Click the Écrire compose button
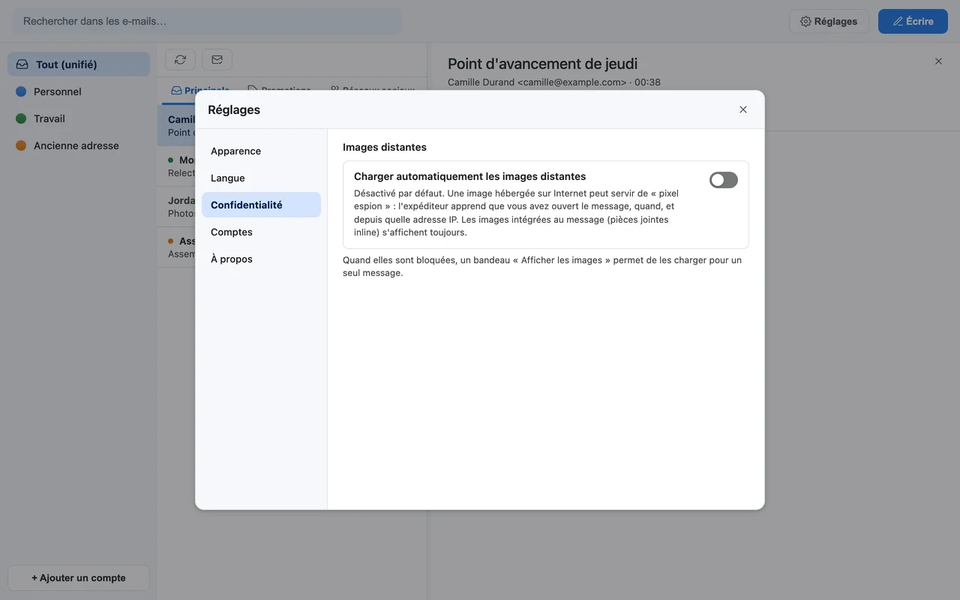Screen dimensions: 960x600 coord(913,21)
